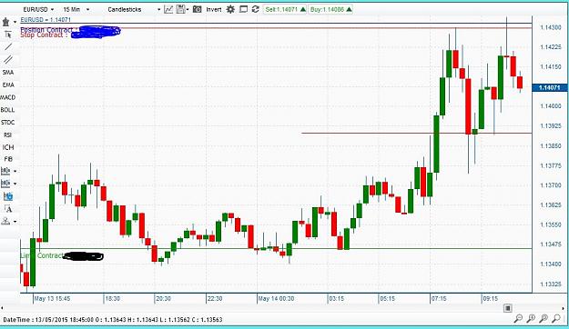Image resolution: width=569 pixels, height=329 pixels.
Task: Click the Limit Contract line label
Action: (42, 255)
